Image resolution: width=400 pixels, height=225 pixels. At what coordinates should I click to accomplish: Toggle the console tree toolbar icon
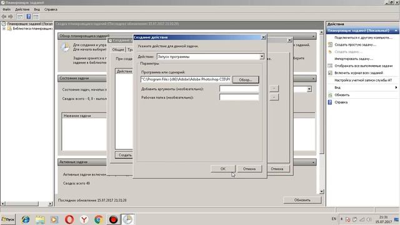[x=19, y=17]
